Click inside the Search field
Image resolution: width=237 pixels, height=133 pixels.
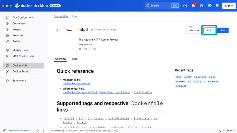162,6
